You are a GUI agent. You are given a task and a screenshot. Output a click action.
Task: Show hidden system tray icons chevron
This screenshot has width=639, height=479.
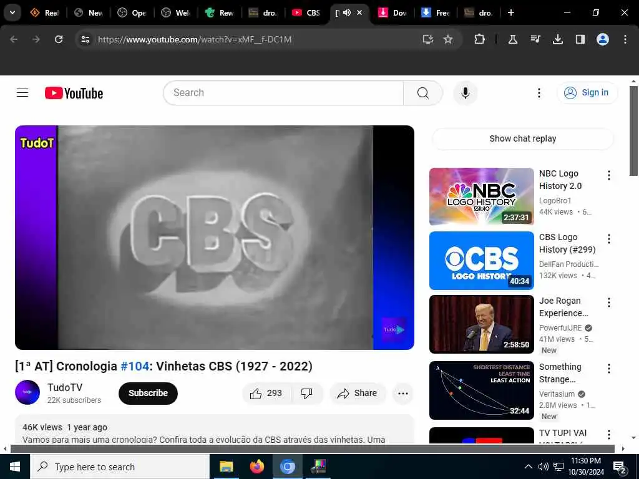pos(528,467)
